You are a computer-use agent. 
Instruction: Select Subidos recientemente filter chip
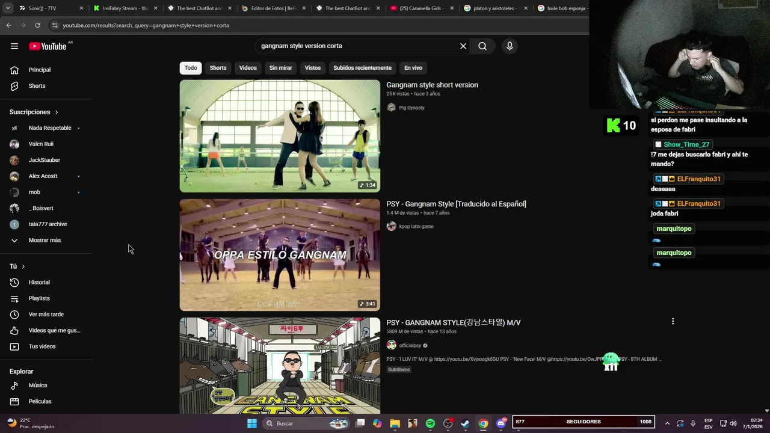pyautogui.click(x=362, y=68)
